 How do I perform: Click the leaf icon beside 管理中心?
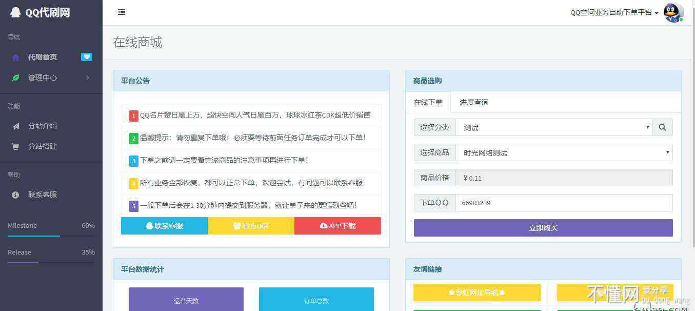point(16,78)
